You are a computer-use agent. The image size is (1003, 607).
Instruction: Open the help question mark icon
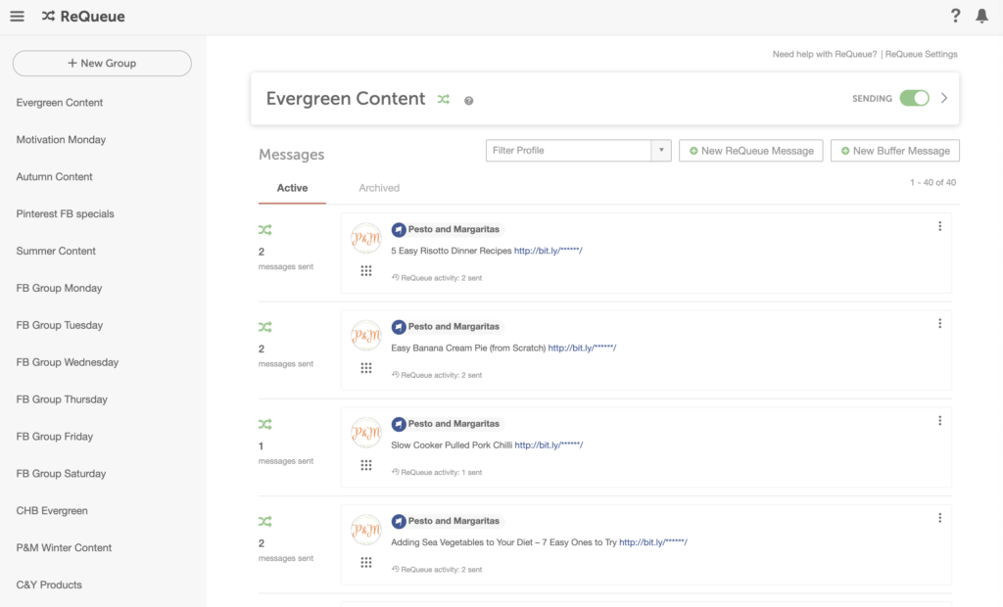point(955,16)
